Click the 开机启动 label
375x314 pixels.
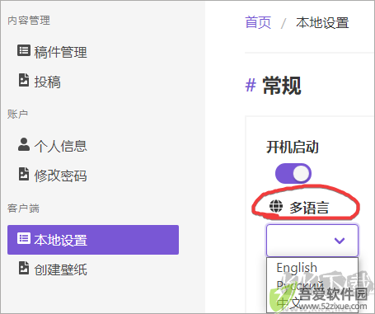[293, 147]
